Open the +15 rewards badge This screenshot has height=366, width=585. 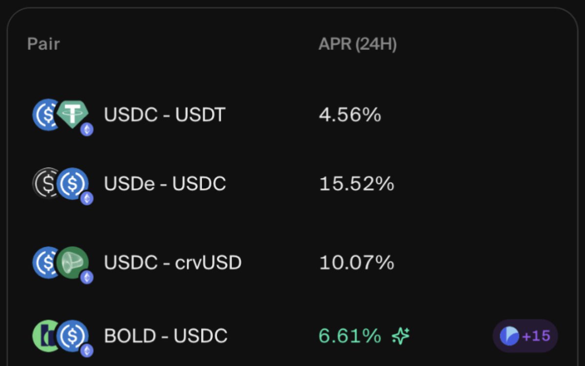[525, 336]
